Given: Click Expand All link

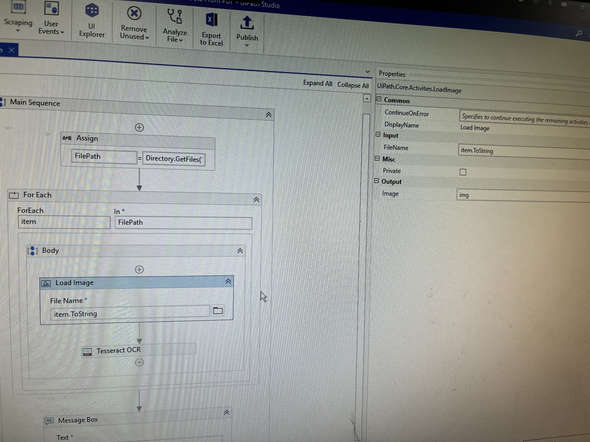Looking at the screenshot, I should point(318,83).
